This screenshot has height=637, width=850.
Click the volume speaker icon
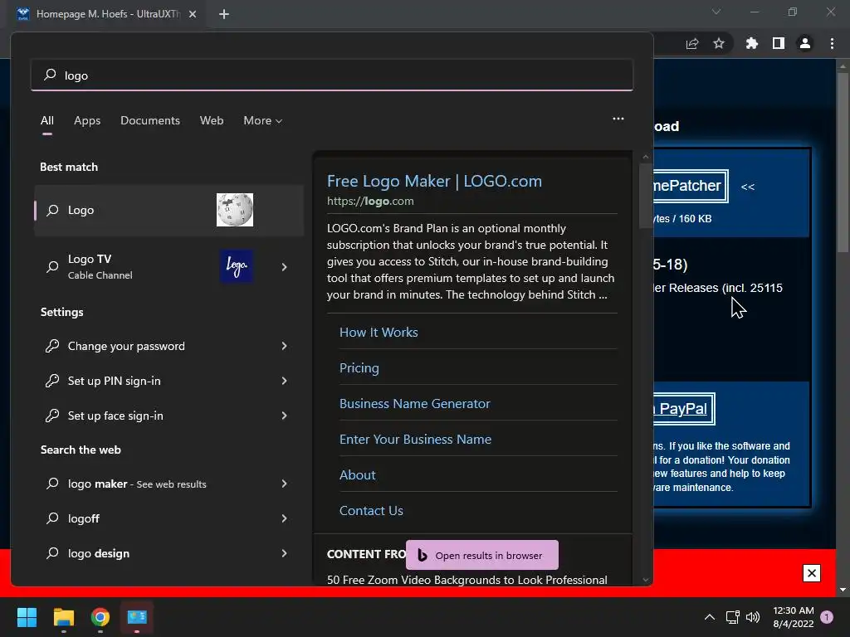coord(752,617)
